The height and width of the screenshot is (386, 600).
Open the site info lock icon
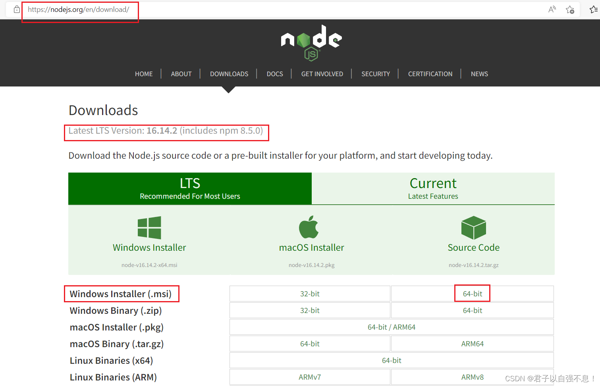(x=17, y=9)
